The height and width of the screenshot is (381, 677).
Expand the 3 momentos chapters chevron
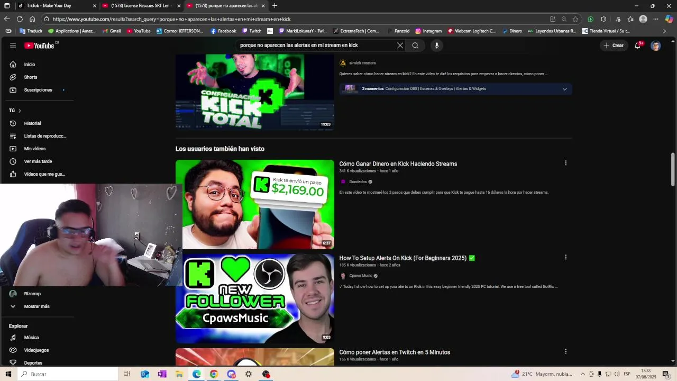coord(564,89)
